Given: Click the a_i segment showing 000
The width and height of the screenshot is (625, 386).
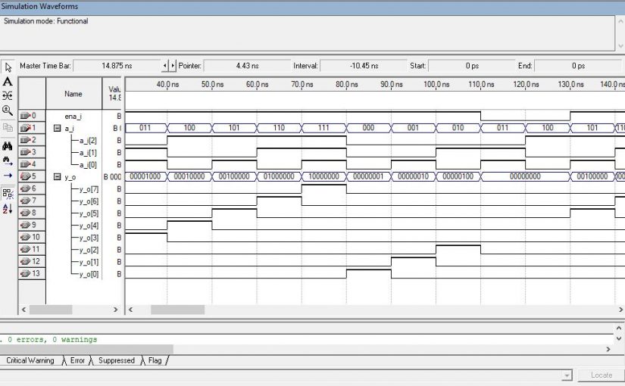Looking at the screenshot, I should point(369,128).
